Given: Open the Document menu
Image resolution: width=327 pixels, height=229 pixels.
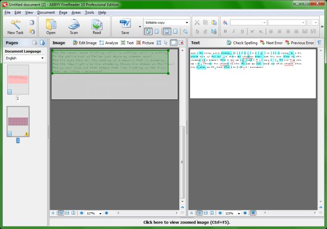Looking at the screenshot, I should [x=46, y=12].
